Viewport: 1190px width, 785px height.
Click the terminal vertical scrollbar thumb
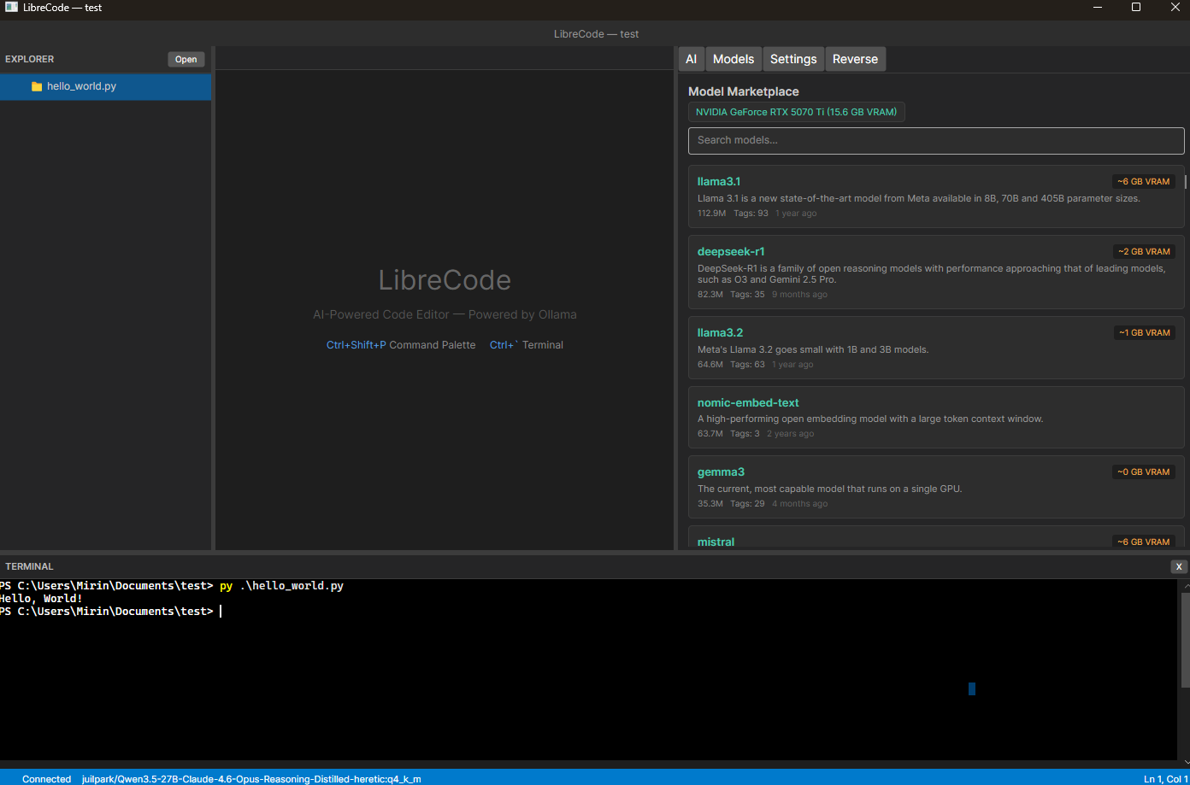pos(1185,639)
